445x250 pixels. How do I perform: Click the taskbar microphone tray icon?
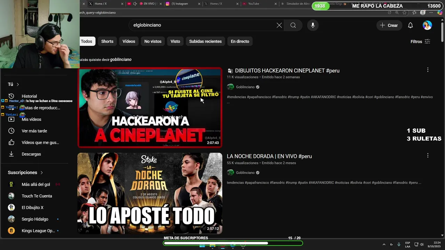coord(399,244)
